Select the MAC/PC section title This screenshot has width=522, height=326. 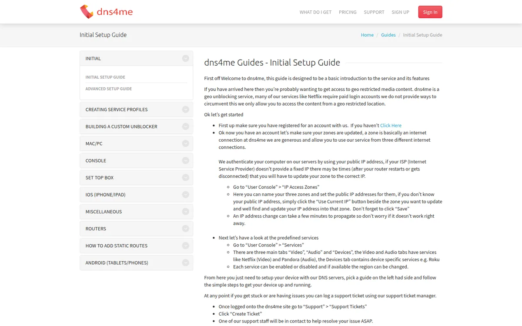coord(94,143)
